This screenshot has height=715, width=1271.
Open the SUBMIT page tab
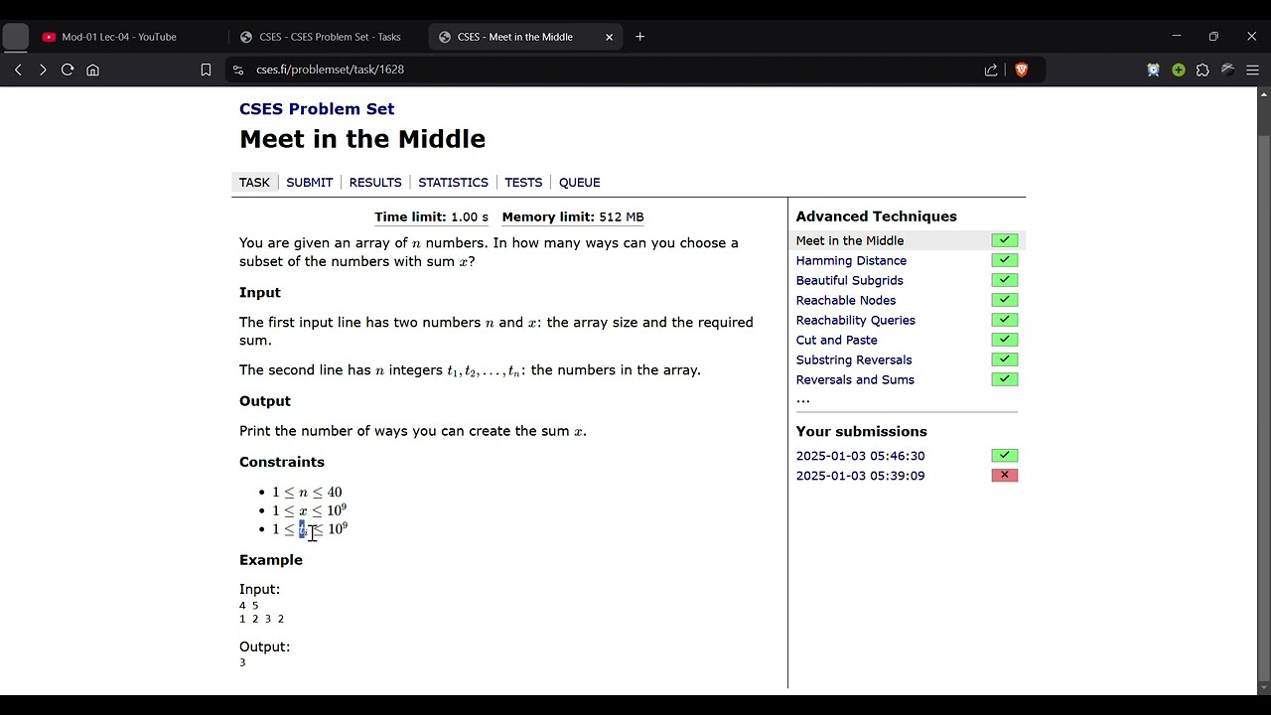click(x=309, y=183)
